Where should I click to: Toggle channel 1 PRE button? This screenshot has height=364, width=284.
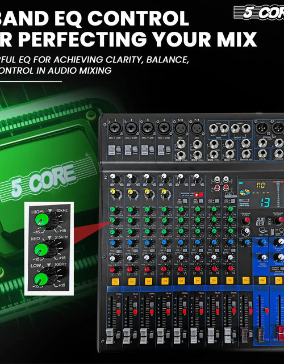(x=119, y=251)
